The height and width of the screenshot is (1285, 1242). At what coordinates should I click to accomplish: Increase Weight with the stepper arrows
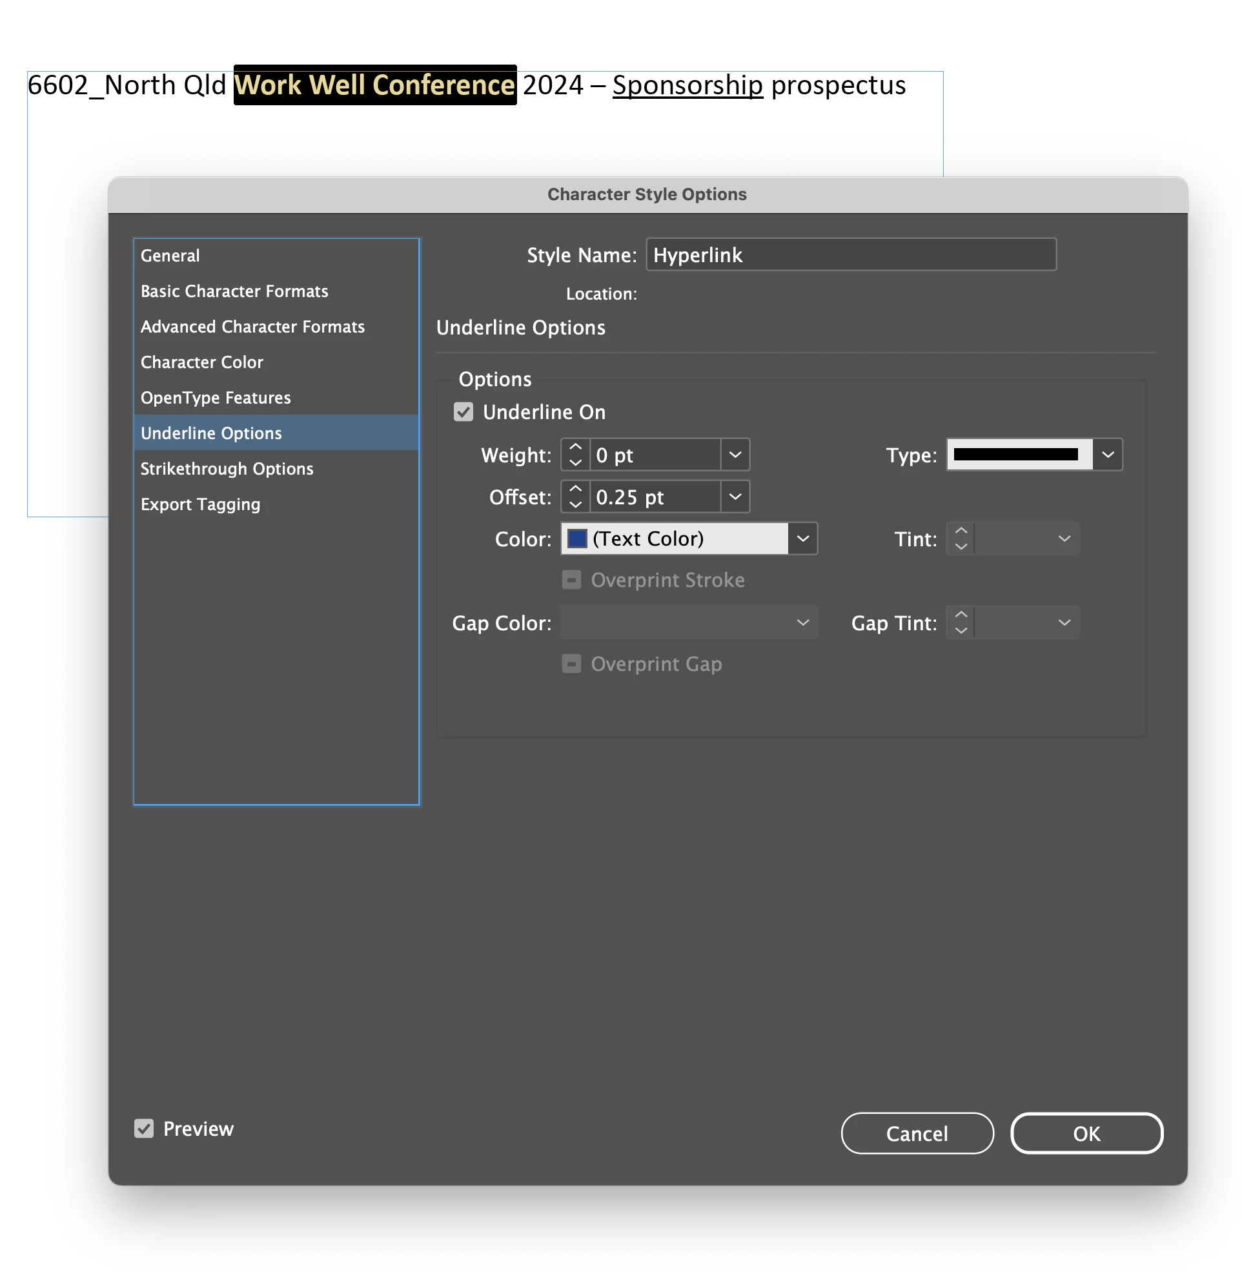(x=575, y=447)
